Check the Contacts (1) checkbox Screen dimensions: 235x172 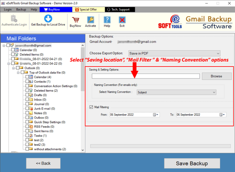pyautogui.click(x=27, y=81)
